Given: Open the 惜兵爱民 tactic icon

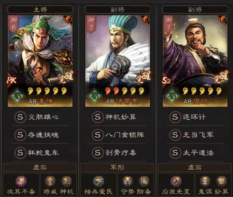Looking at the screenshot, I should pyautogui.click(x=98, y=181).
